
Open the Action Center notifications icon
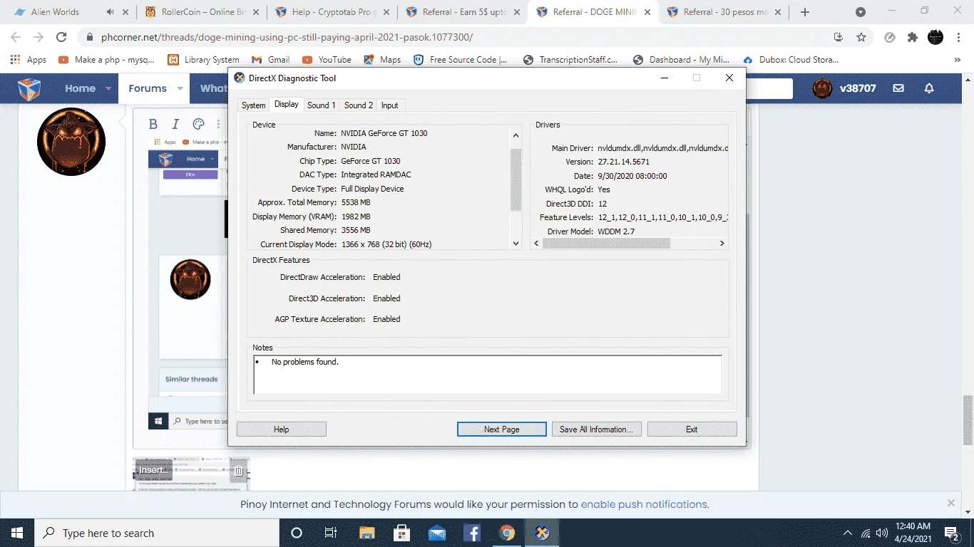pos(951,533)
